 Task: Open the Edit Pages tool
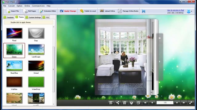[x=30, y=11]
